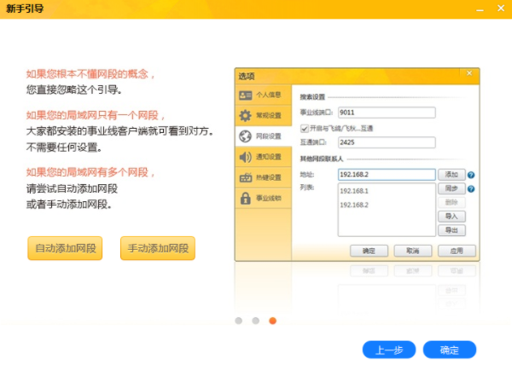
Task: Confirm the guide with the blue 确定 button
Action: click(450, 350)
